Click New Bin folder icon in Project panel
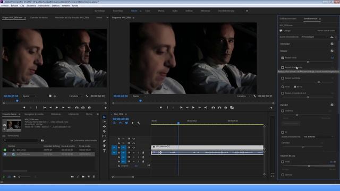This screenshot has height=191, width=340. 83,177
